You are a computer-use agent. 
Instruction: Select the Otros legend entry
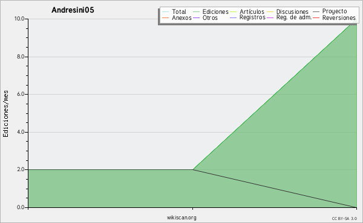click(x=205, y=17)
